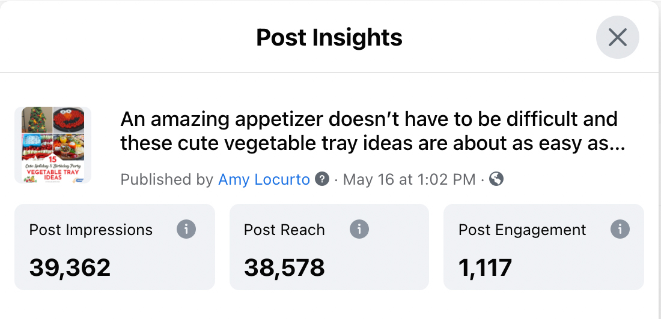
Task: Click the 39,362 impressions value
Action: [70, 267]
